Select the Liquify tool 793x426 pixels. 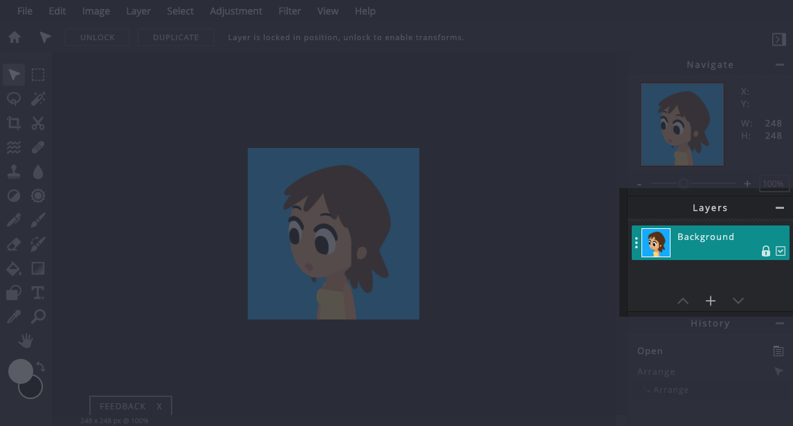pos(14,147)
